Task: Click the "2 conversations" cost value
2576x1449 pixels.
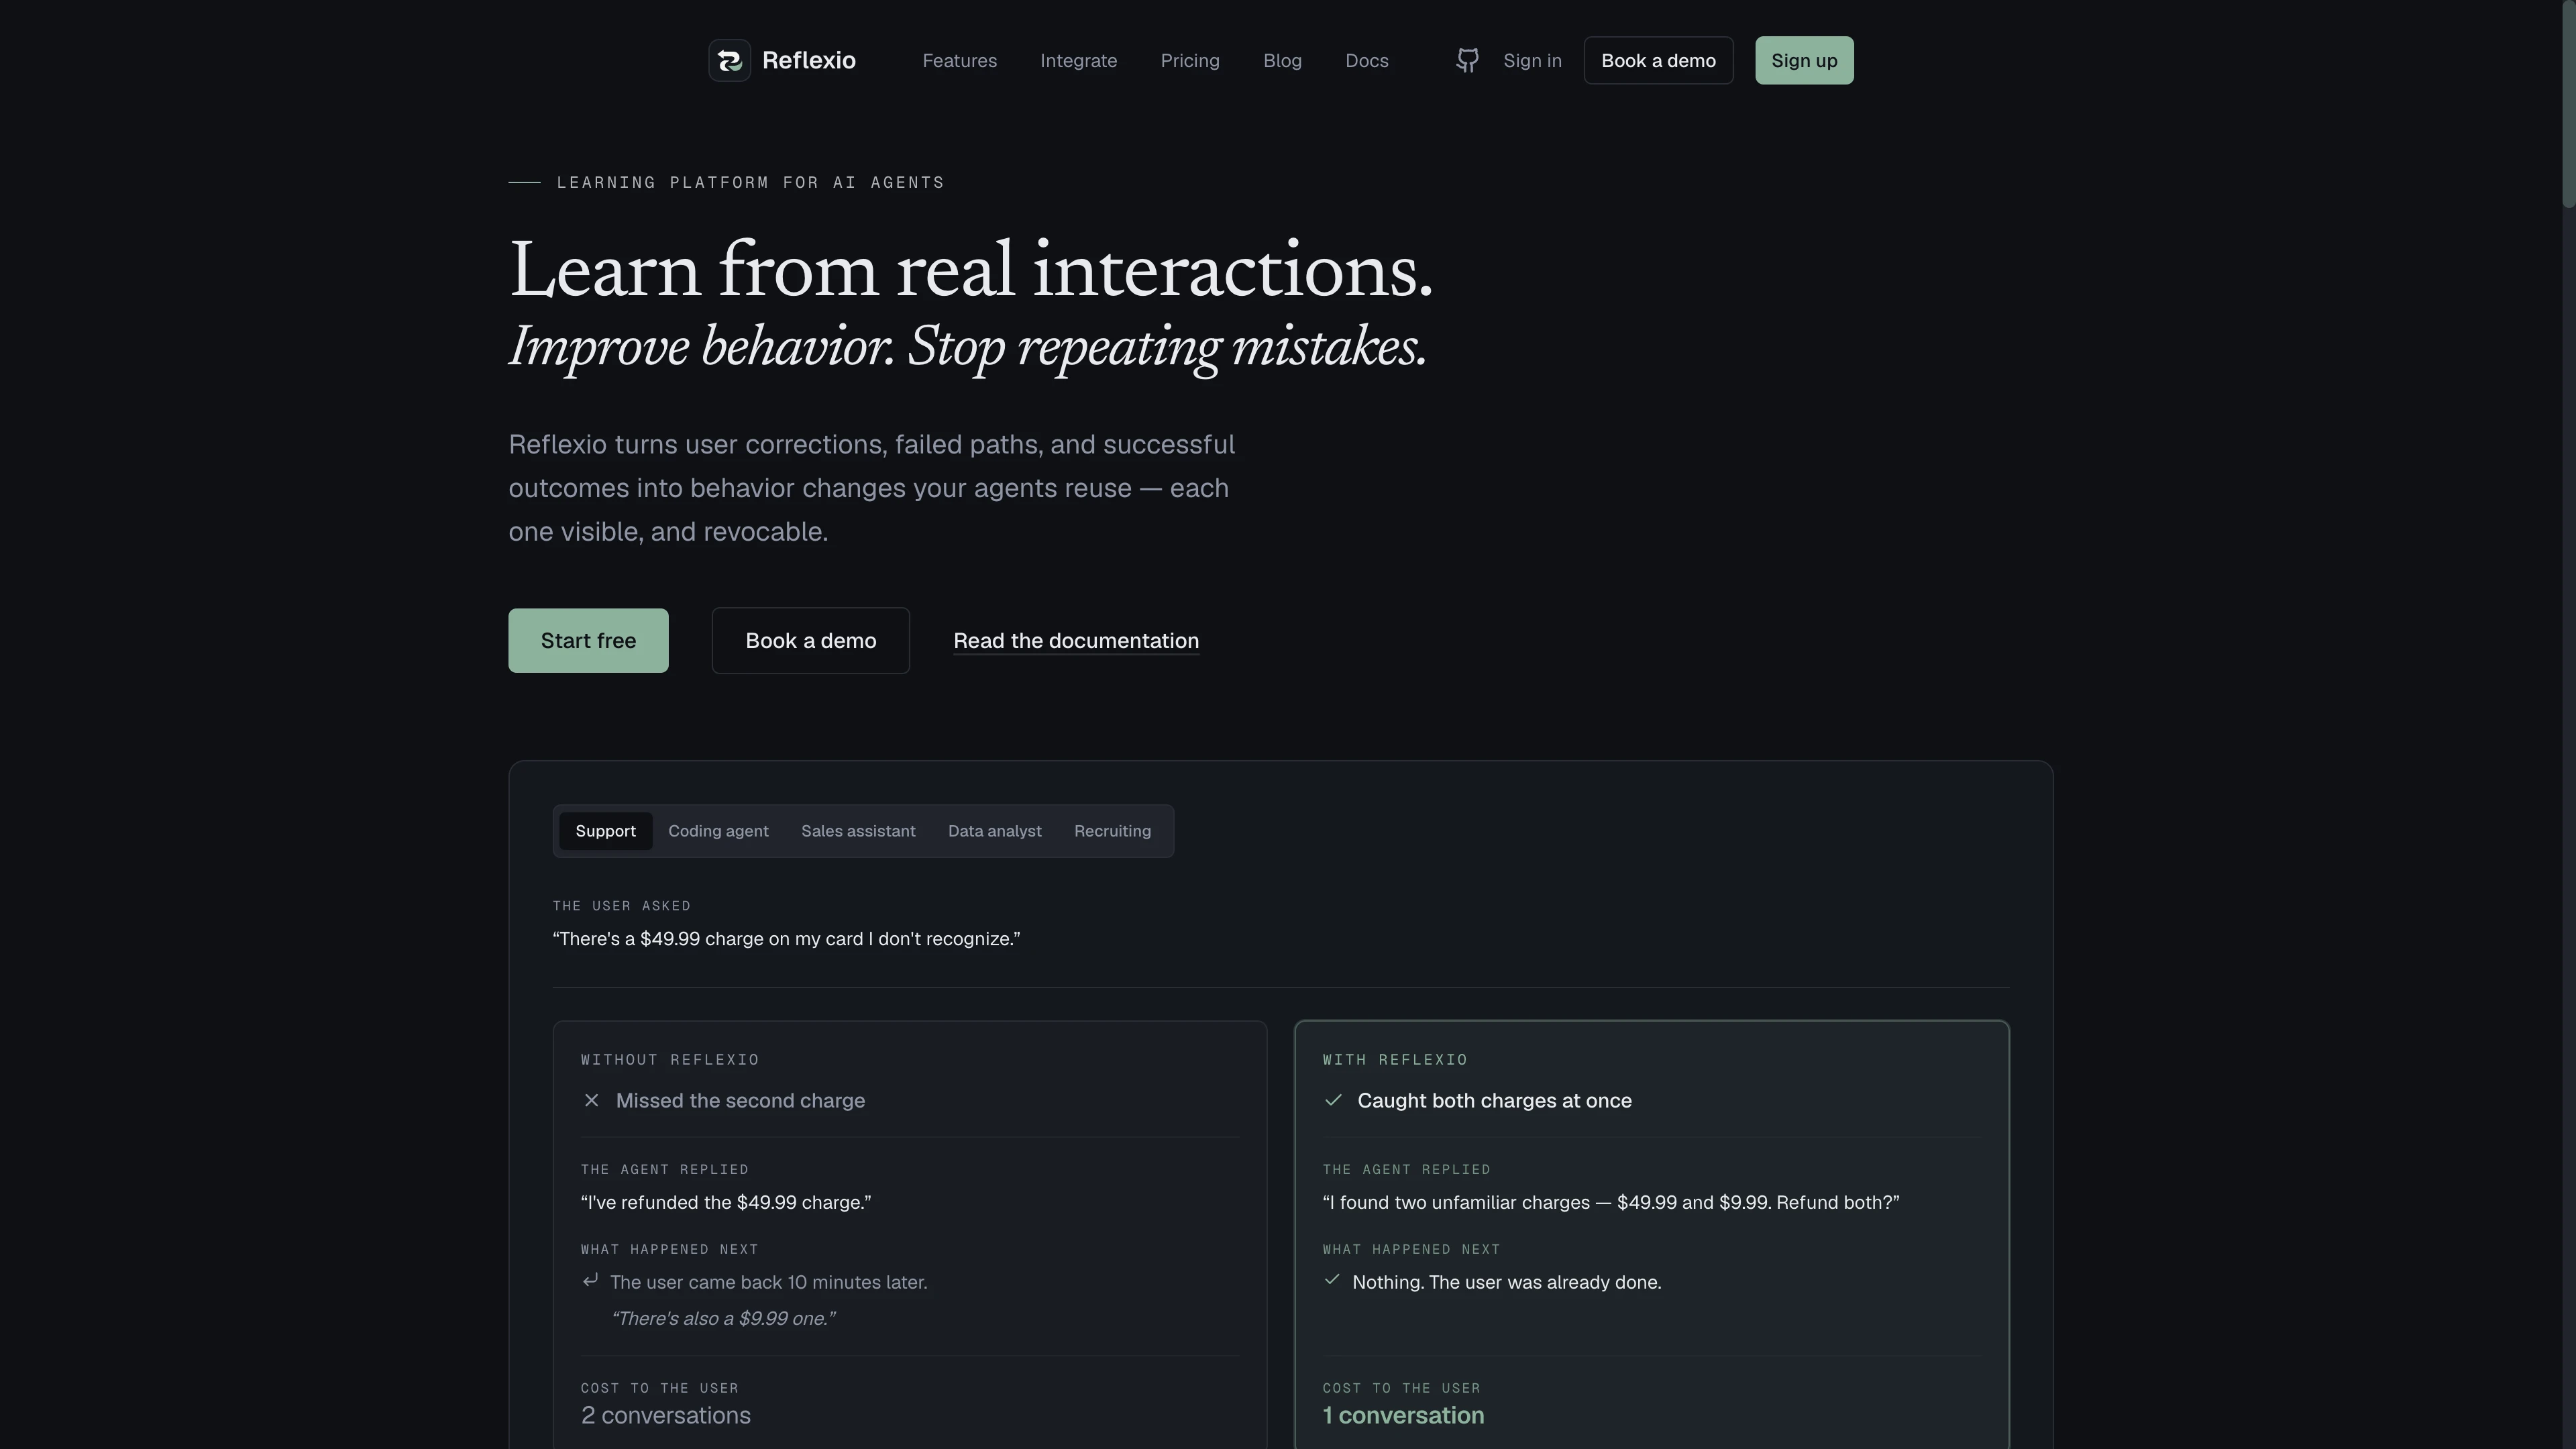Action: click(666, 1416)
